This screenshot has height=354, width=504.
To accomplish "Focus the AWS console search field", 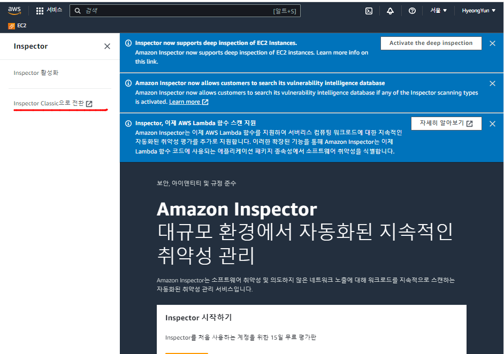I will point(185,11).
